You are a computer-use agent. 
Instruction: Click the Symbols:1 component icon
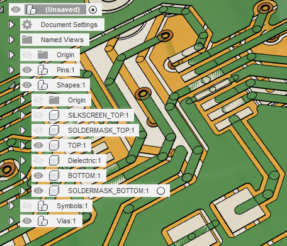pyautogui.click(x=43, y=206)
